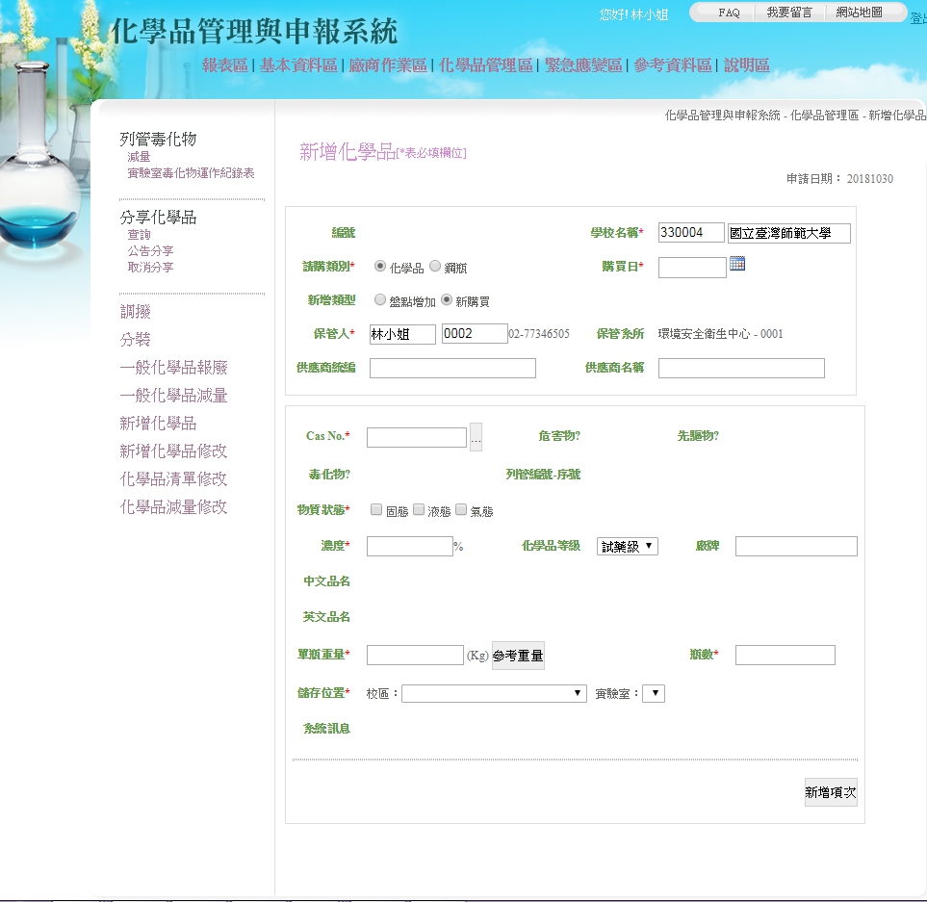927x902 pixels.
Task: Choose the 盤點增加 radio option
Action: point(380,299)
